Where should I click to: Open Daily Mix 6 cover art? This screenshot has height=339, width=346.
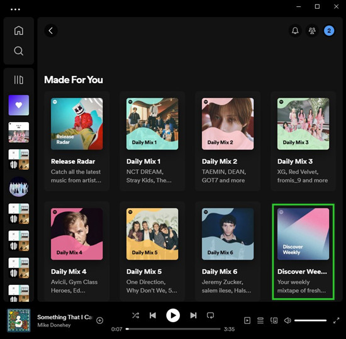tap(228, 234)
